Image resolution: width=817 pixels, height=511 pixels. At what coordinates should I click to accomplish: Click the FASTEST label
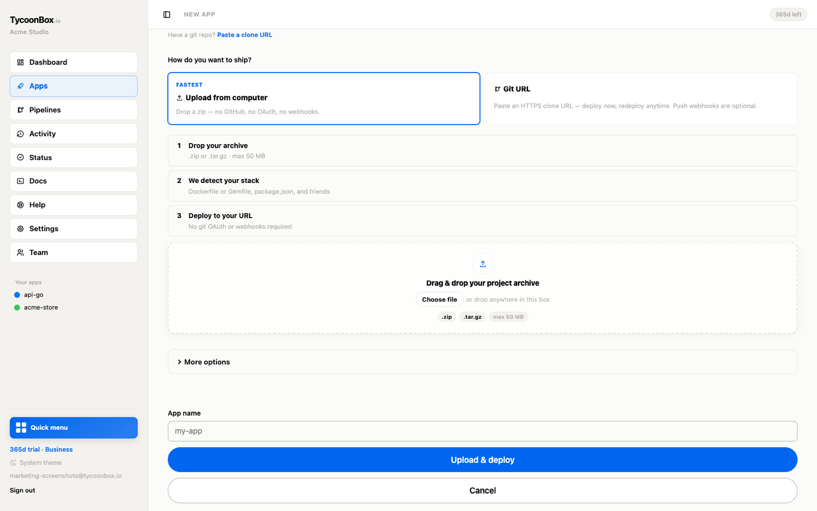(189, 85)
